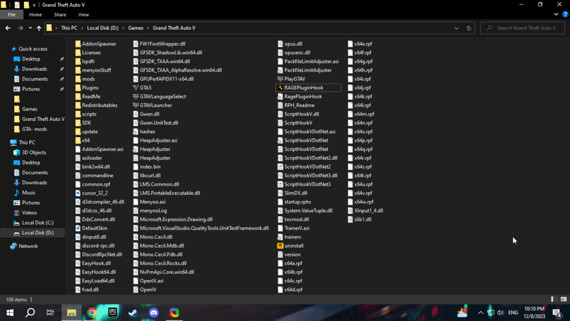The image size is (570, 321).
Task: Select the GTAVLanguageSelect icon
Action: (x=136, y=97)
